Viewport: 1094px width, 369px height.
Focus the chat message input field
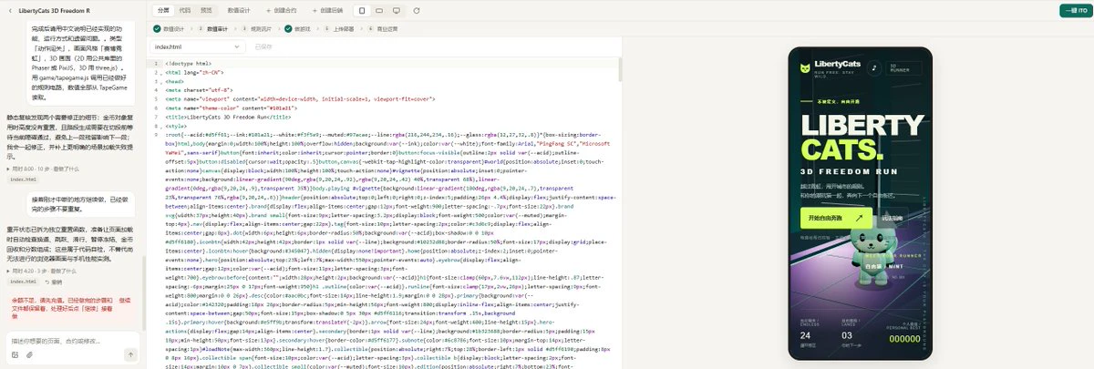click(x=73, y=340)
